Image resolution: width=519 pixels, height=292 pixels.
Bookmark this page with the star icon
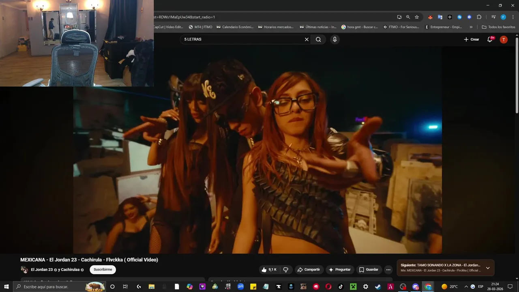(x=417, y=17)
